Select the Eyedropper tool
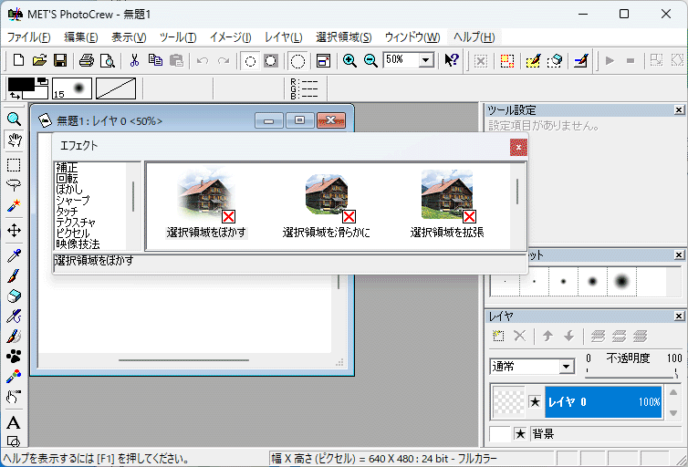This screenshot has width=688, height=467. click(x=14, y=255)
